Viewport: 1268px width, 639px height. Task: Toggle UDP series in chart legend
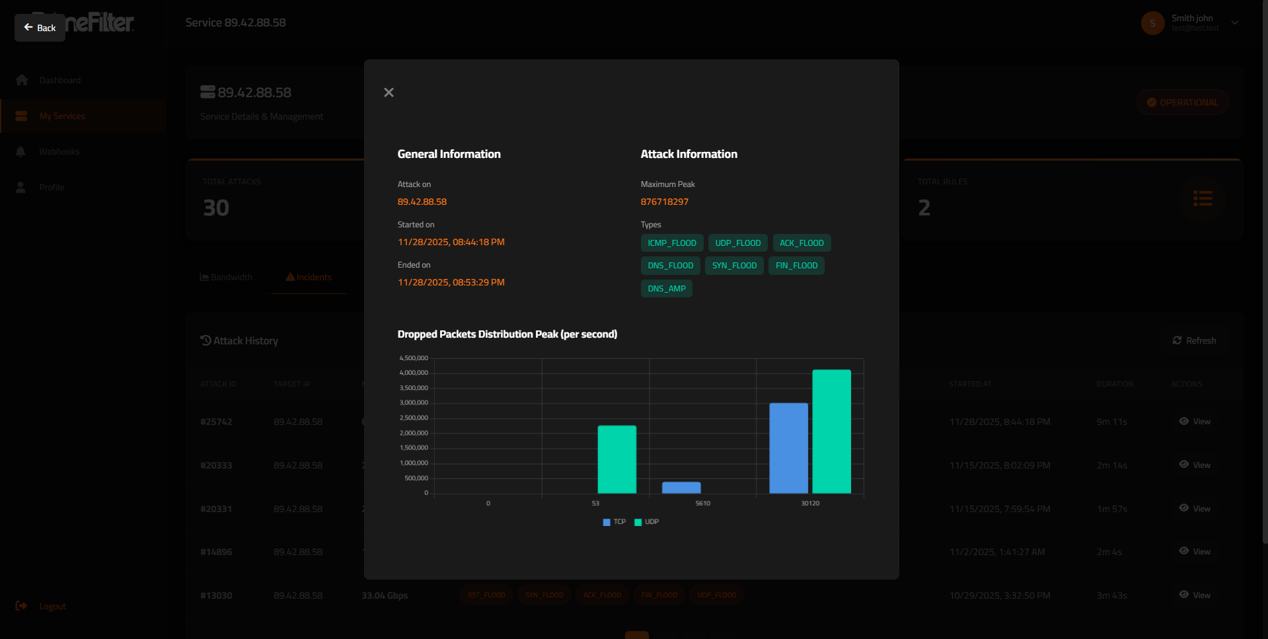pyautogui.click(x=646, y=522)
